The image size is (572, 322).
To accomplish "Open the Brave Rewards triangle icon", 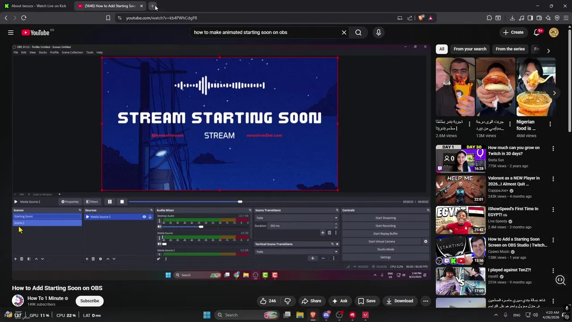I will click(x=430, y=18).
